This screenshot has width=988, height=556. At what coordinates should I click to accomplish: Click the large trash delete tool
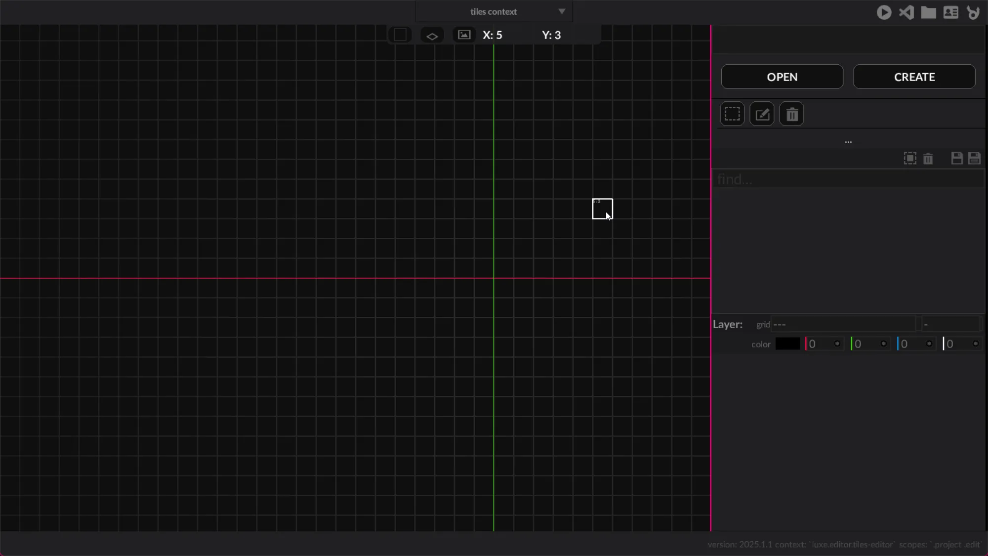point(791,114)
